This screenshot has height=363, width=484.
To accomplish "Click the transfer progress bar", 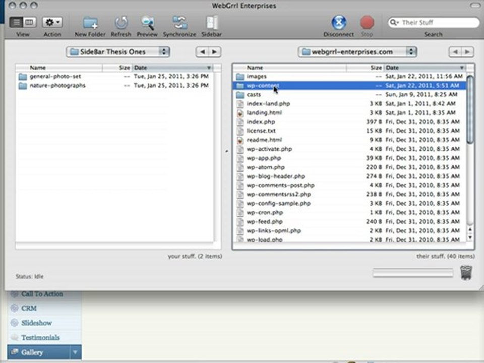I will pos(413,273).
